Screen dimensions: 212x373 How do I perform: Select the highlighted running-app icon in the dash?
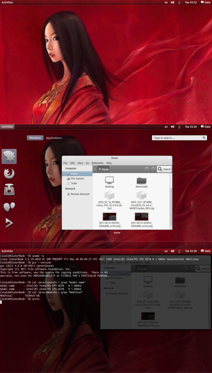pos(9,156)
